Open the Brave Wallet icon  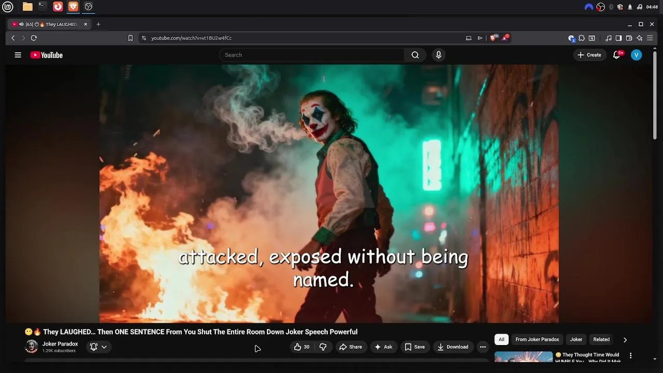coord(629,38)
